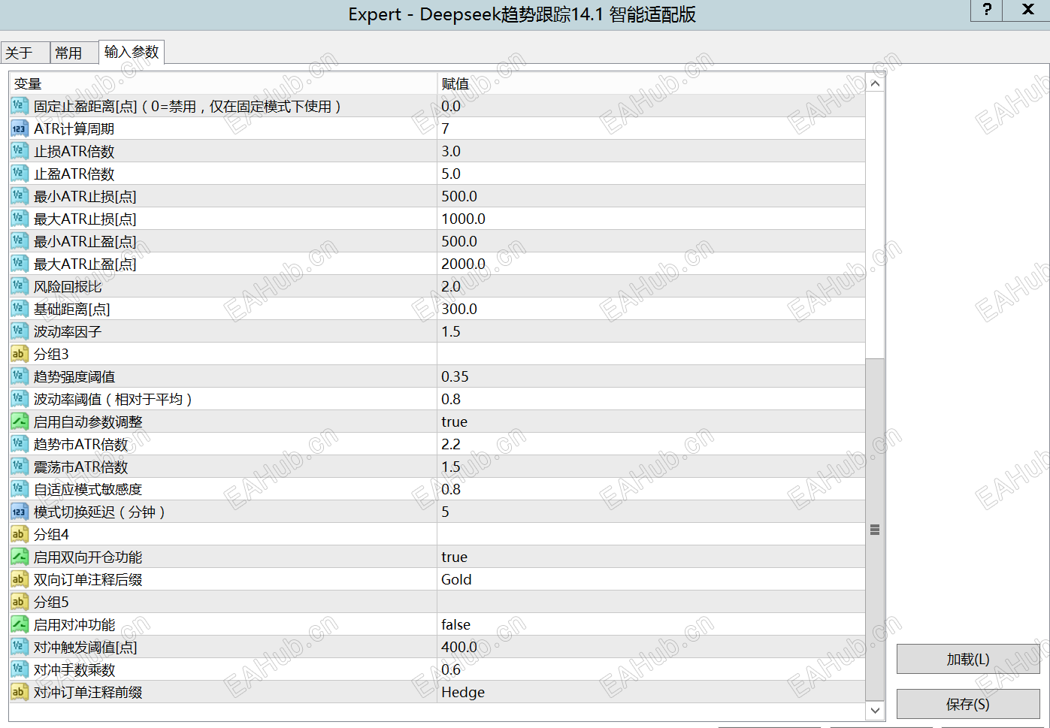Screen dimensions: 1050x728
Task: Click the ATR计算周期 integer parameter icon
Action: click(18, 128)
